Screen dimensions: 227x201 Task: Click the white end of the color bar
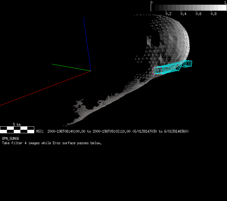[224, 8]
